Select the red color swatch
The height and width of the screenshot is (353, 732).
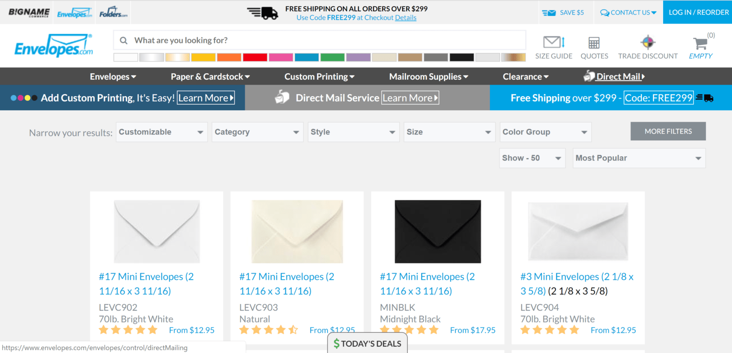click(255, 57)
